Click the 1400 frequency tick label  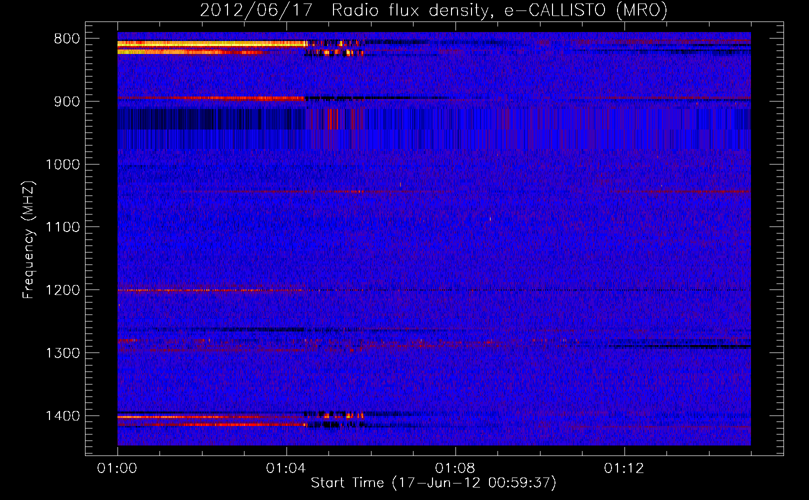pos(63,416)
